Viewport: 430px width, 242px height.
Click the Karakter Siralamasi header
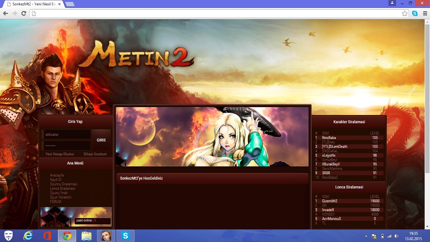(349, 122)
